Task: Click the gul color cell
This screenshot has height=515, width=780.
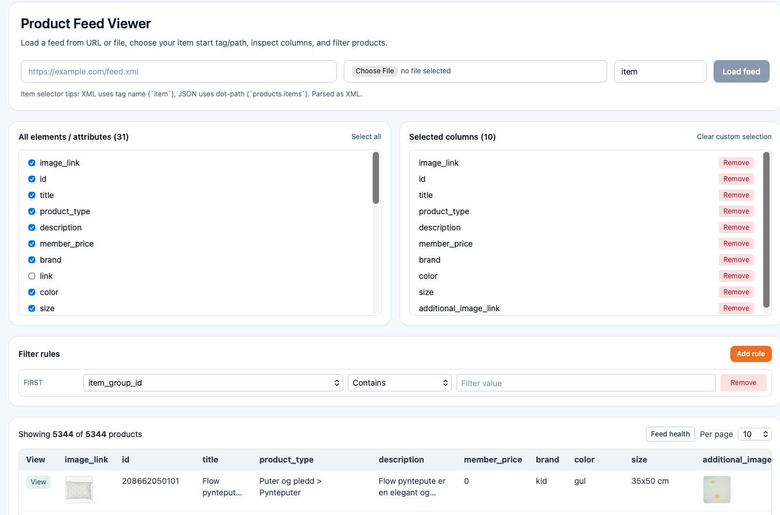Action: coord(580,481)
